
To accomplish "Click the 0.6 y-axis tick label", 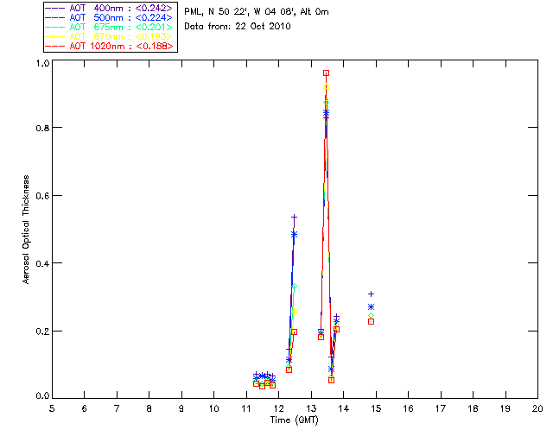I will click(x=42, y=196).
